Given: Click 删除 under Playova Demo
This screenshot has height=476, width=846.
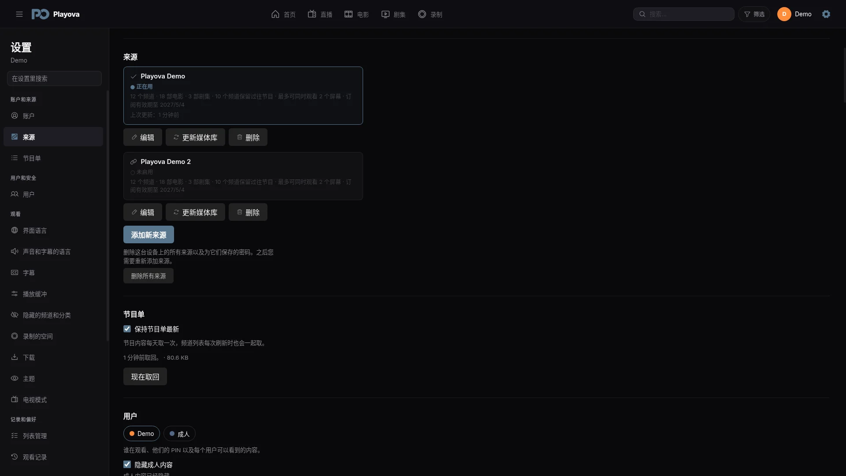Looking at the screenshot, I should (248, 137).
